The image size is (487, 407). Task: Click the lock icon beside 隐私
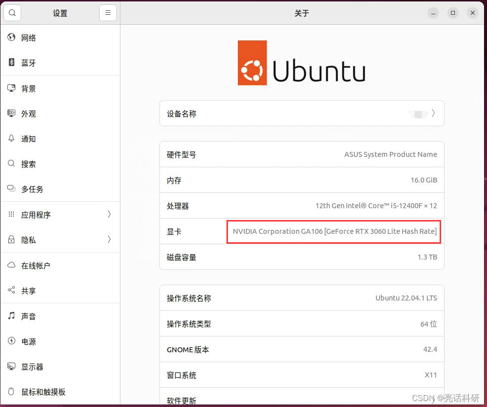point(11,239)
